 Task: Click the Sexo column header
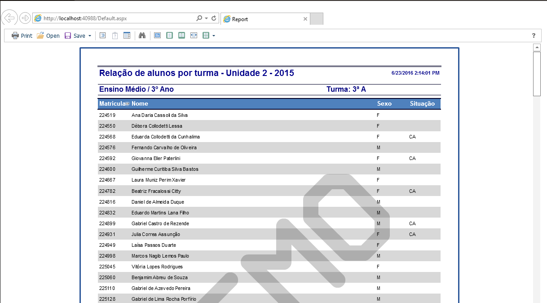[x=384, y=104]
